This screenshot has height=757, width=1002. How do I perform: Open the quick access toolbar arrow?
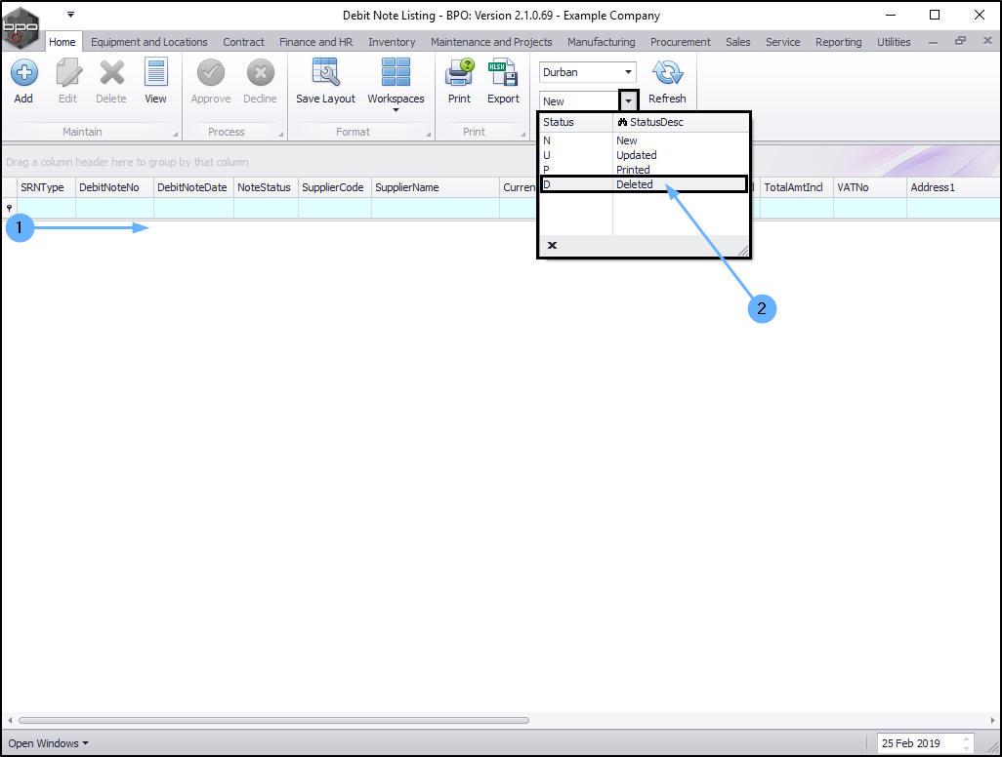(70, 14)
